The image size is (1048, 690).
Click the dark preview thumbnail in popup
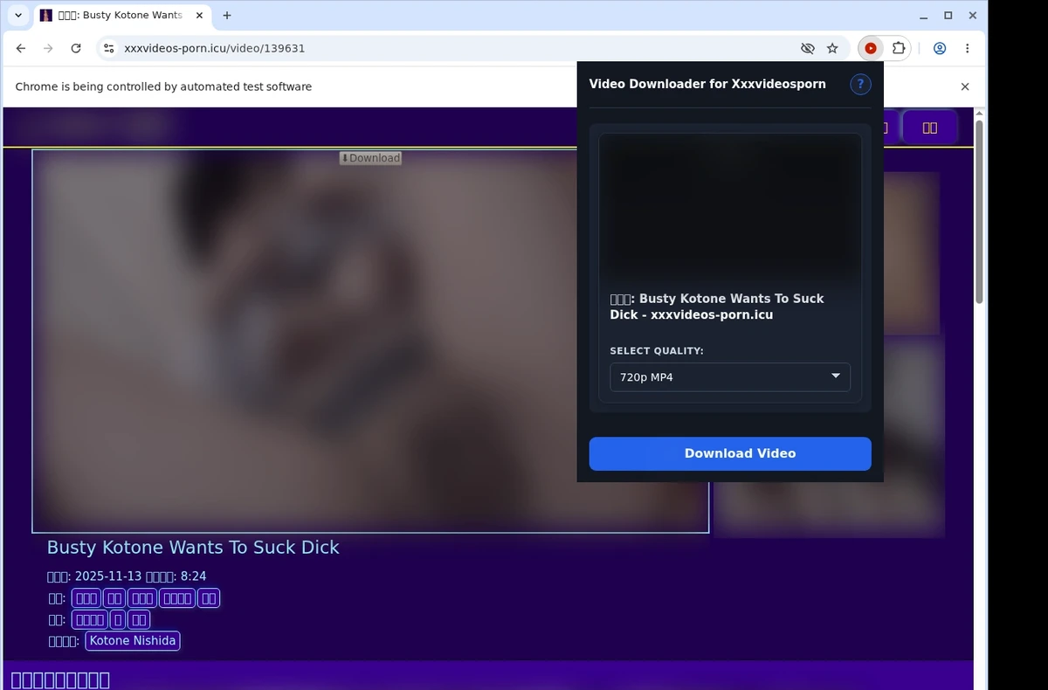coord(730,208)
